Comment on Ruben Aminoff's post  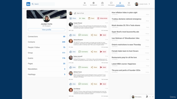[83, 67]
